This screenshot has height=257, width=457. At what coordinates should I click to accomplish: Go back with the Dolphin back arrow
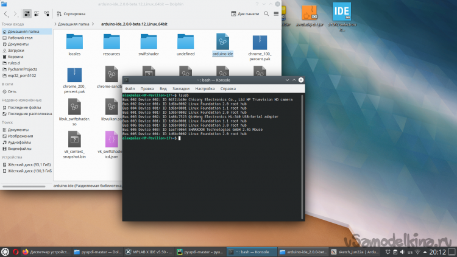coord(5,12)
